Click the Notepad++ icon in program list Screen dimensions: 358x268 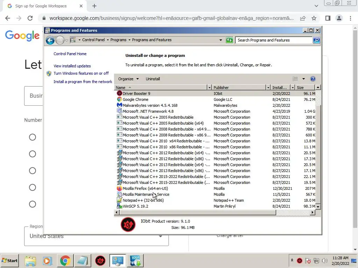coord(119,200)
